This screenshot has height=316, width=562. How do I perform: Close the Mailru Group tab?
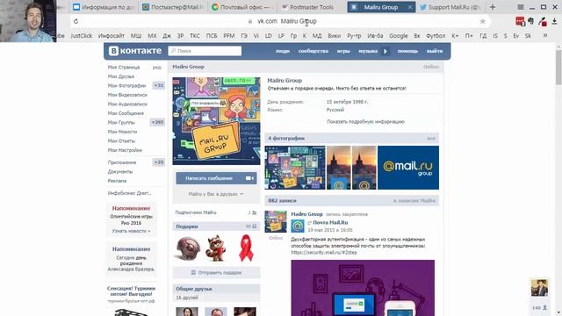click(x=410, y=7)
